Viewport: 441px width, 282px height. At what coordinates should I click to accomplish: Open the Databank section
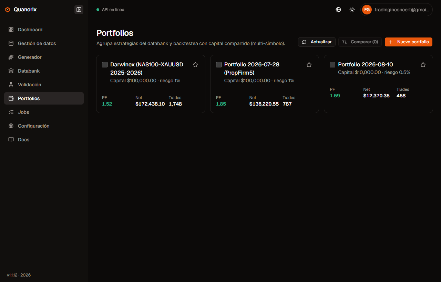click(x=44, y=71)
